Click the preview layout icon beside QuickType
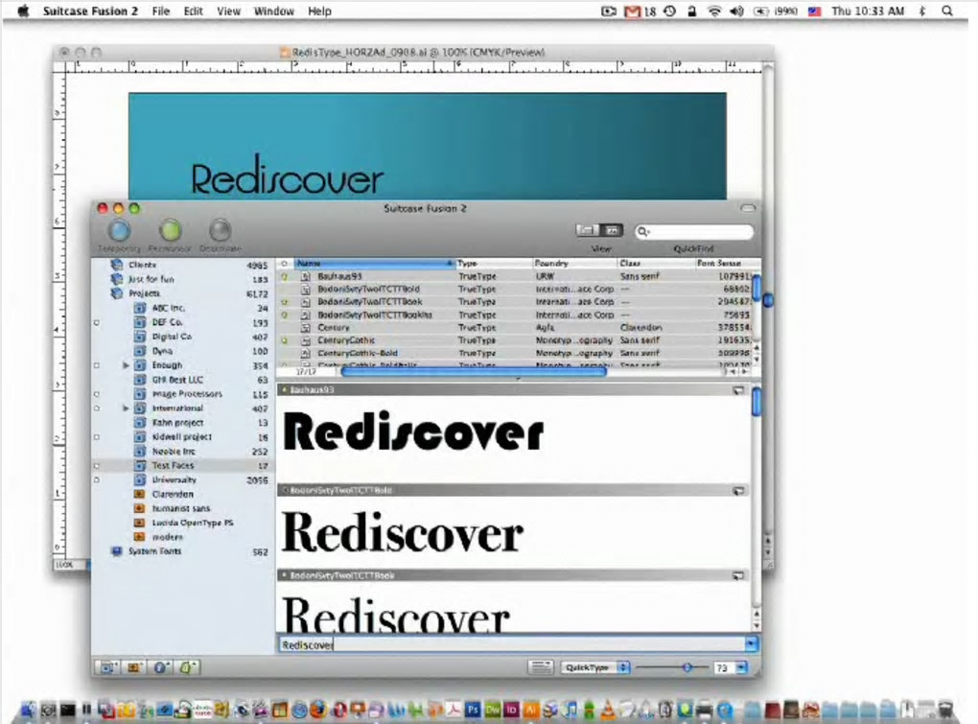978x724 pixels. (540, 667)
